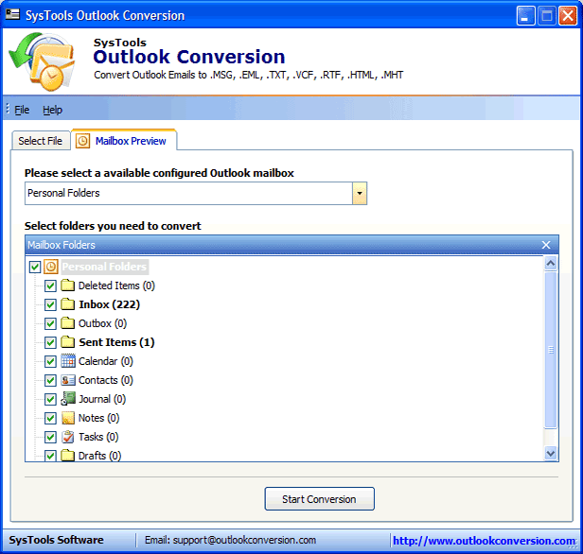Toggle the Tasks checkbox
583x554 pixels.
tap(50, 438)
